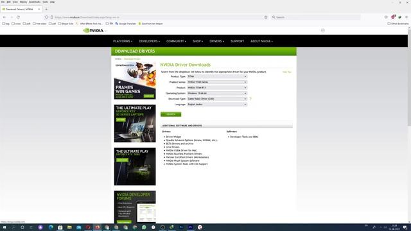Screen dimensions: 411x231
Task: Open the SaveFrom.net Helper bookmark
Action: (x=150, y=24)
